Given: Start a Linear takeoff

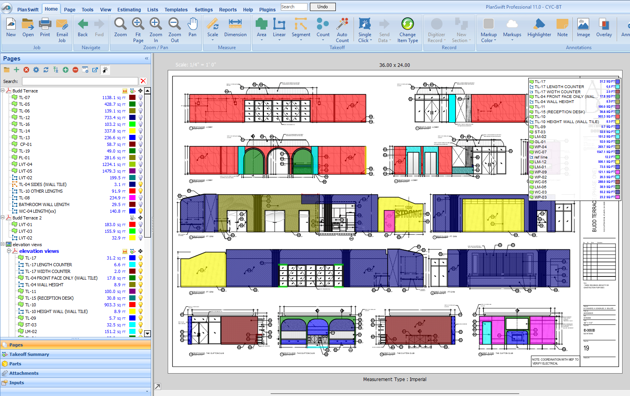Looking at the screenshot, I should [x=279, y=24].
